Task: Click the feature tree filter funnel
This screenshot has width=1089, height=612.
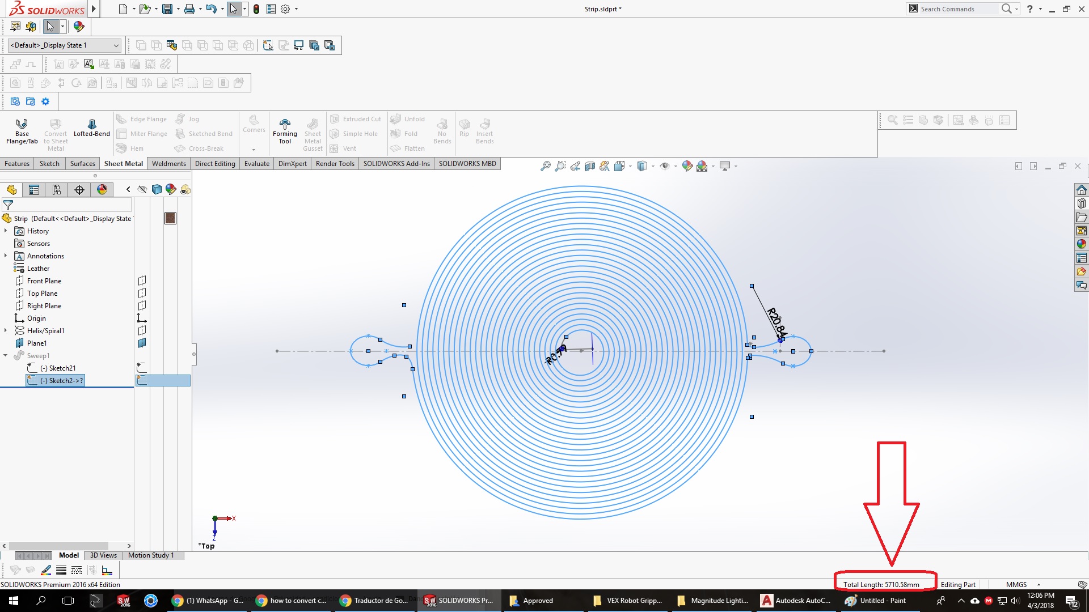Action: (8, 205)
